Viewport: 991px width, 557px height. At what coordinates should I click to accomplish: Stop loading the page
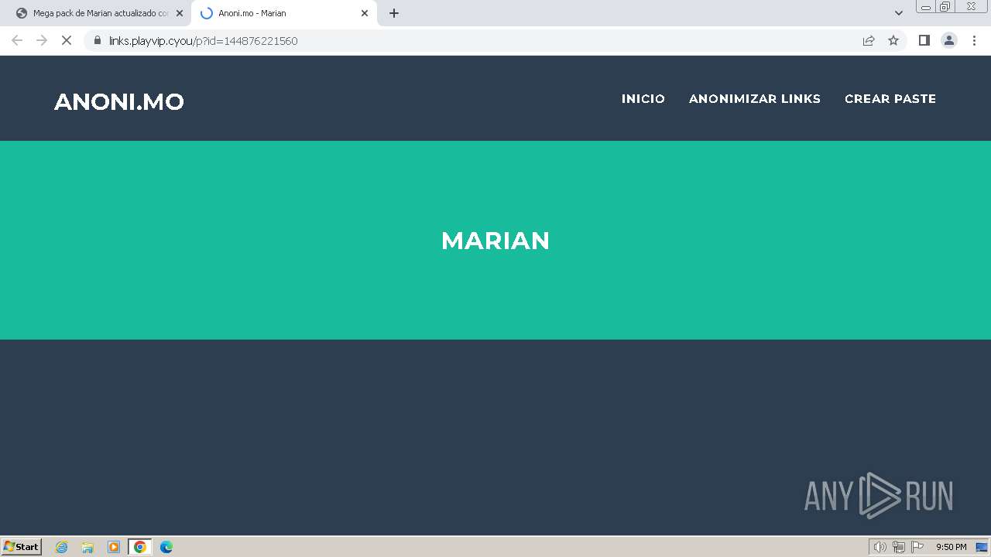point(67,40)
